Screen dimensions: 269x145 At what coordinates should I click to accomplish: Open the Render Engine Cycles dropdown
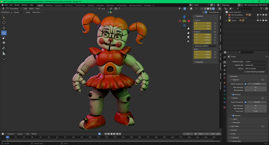tap(256, 62)
